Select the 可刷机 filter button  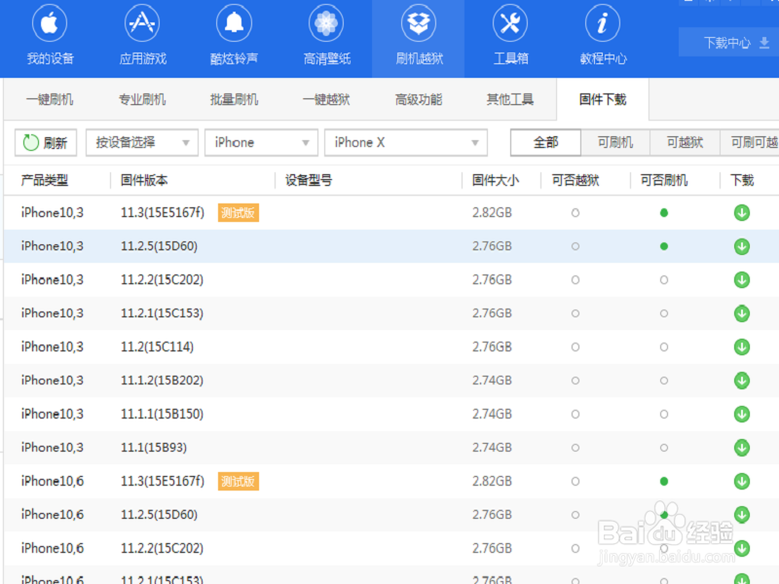tap(615, 143)
